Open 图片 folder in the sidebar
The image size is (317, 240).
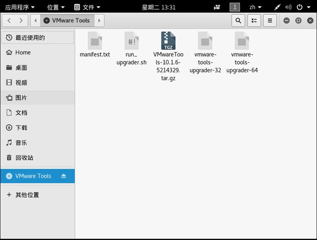tap(38, 98)
